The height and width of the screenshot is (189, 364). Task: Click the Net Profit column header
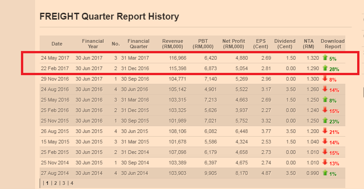pos(234,44)
